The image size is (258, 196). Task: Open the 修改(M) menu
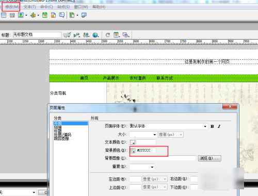12,7
